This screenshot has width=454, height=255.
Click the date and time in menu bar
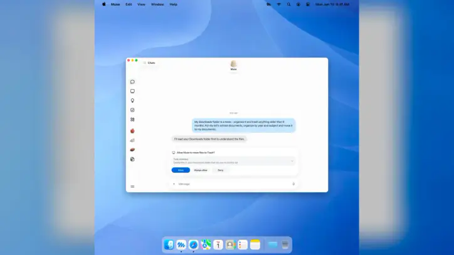pos(332,4)
